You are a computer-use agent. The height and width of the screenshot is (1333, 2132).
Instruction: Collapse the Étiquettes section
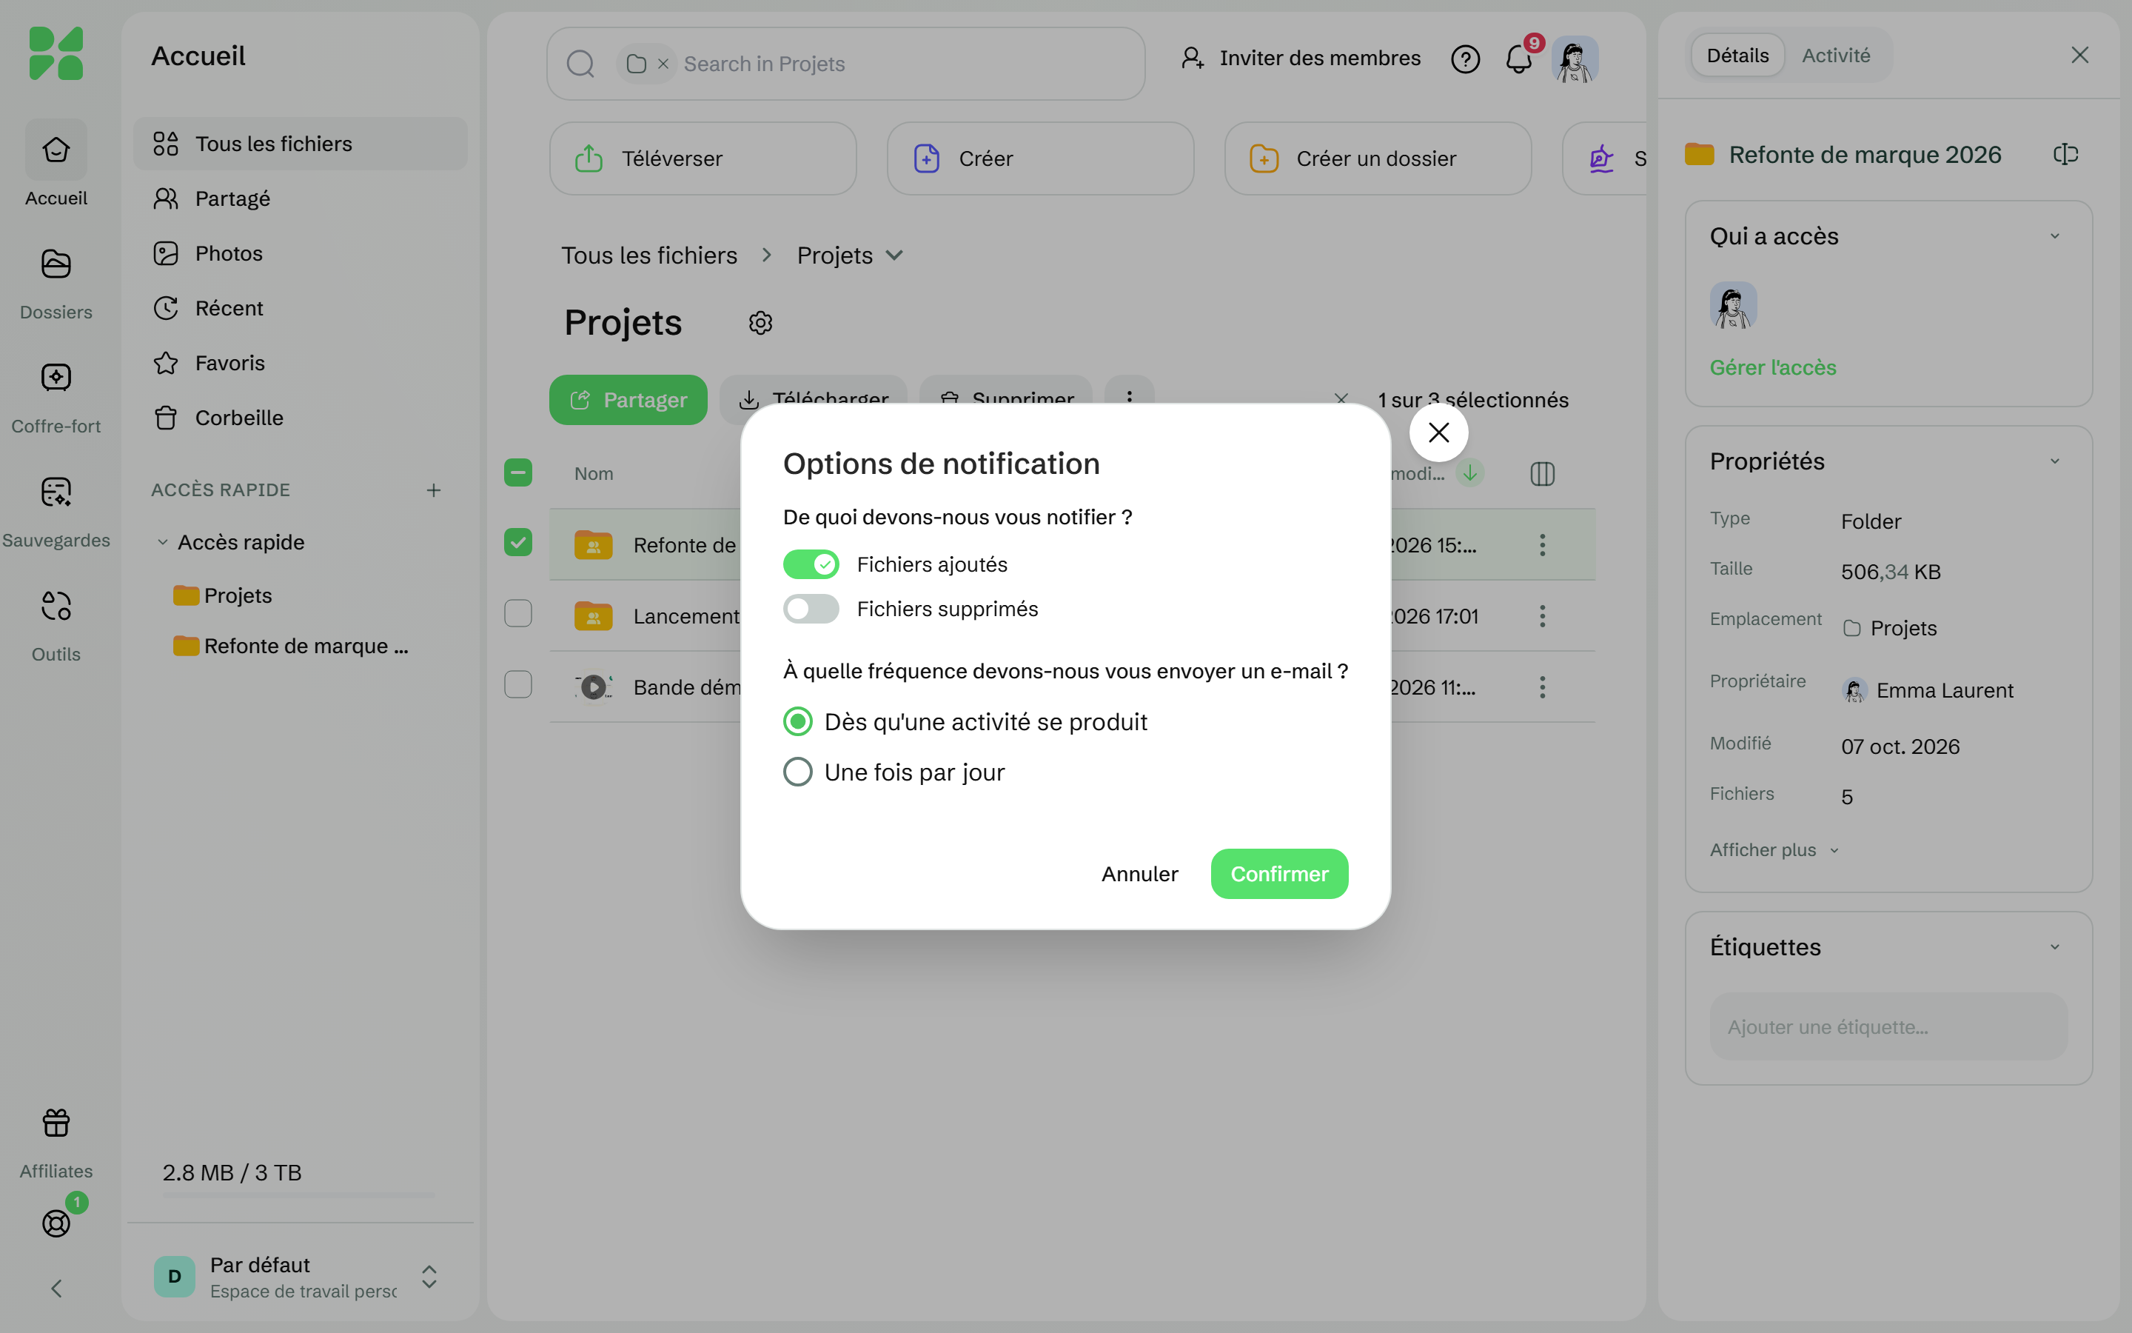click(x=2054, y=947)
